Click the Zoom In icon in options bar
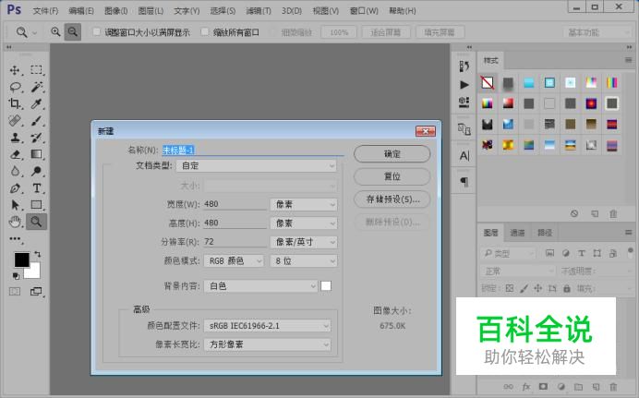Image resolution: width=639 pixels, height=398 pixels. (x=55, y=31)
